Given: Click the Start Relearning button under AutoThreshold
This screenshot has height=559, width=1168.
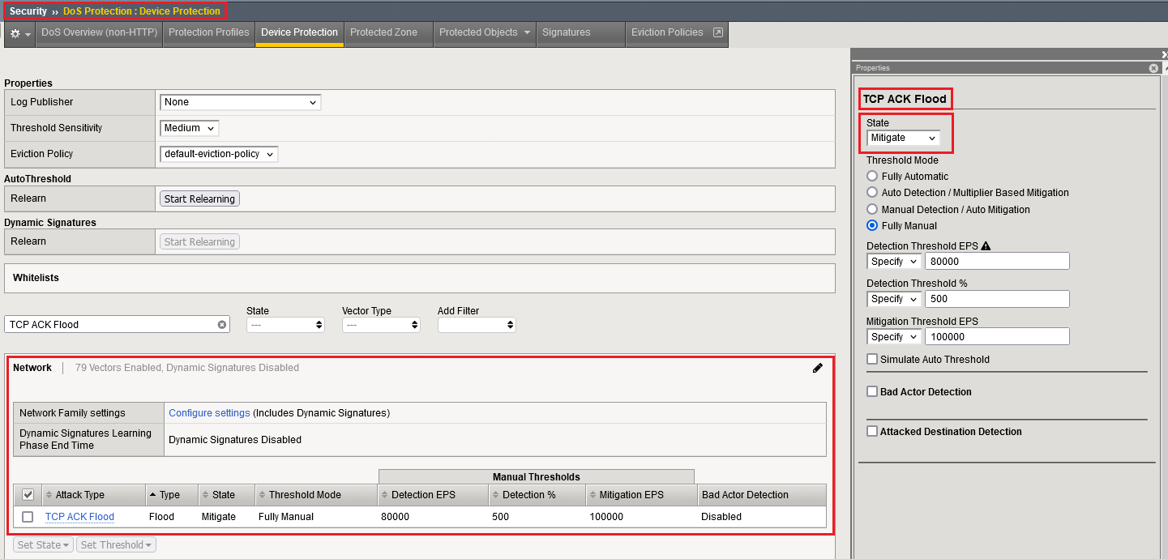Looking at the screenshot, I should click(x=199, y=198).
